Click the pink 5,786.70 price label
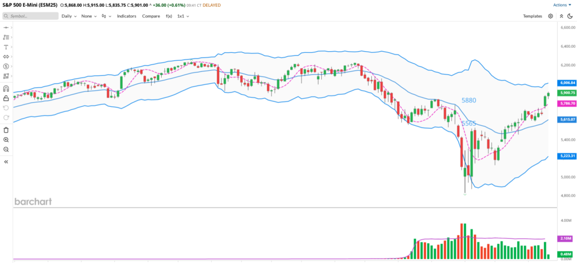Viewport: 577px width, 263px height. click(566, 103)
